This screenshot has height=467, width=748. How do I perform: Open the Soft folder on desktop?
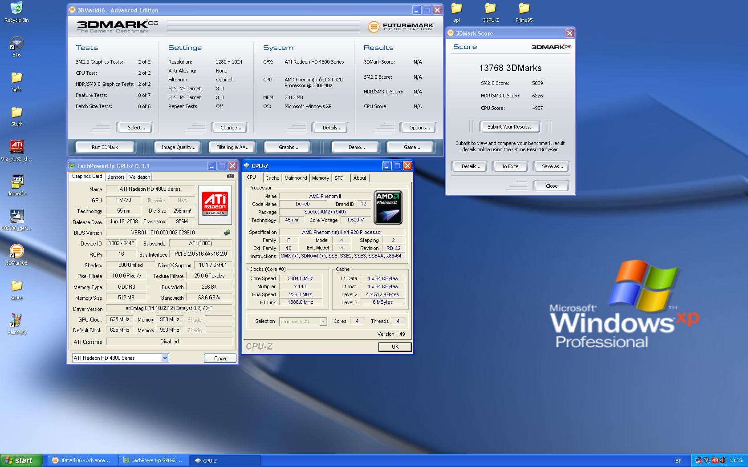[16, 81]
